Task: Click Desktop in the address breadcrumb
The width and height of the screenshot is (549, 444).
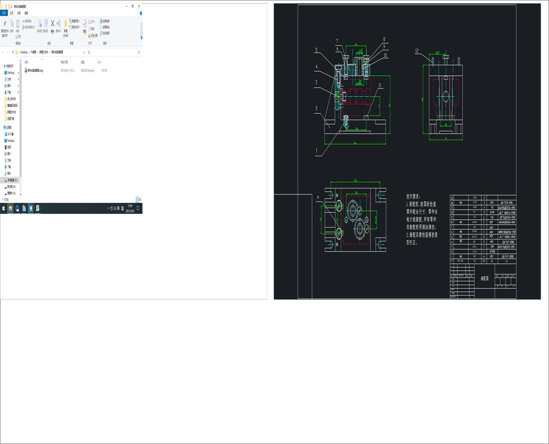Action: point(24,52)
